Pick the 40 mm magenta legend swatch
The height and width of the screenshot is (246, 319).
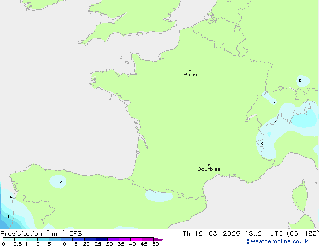tap(136, 239)
